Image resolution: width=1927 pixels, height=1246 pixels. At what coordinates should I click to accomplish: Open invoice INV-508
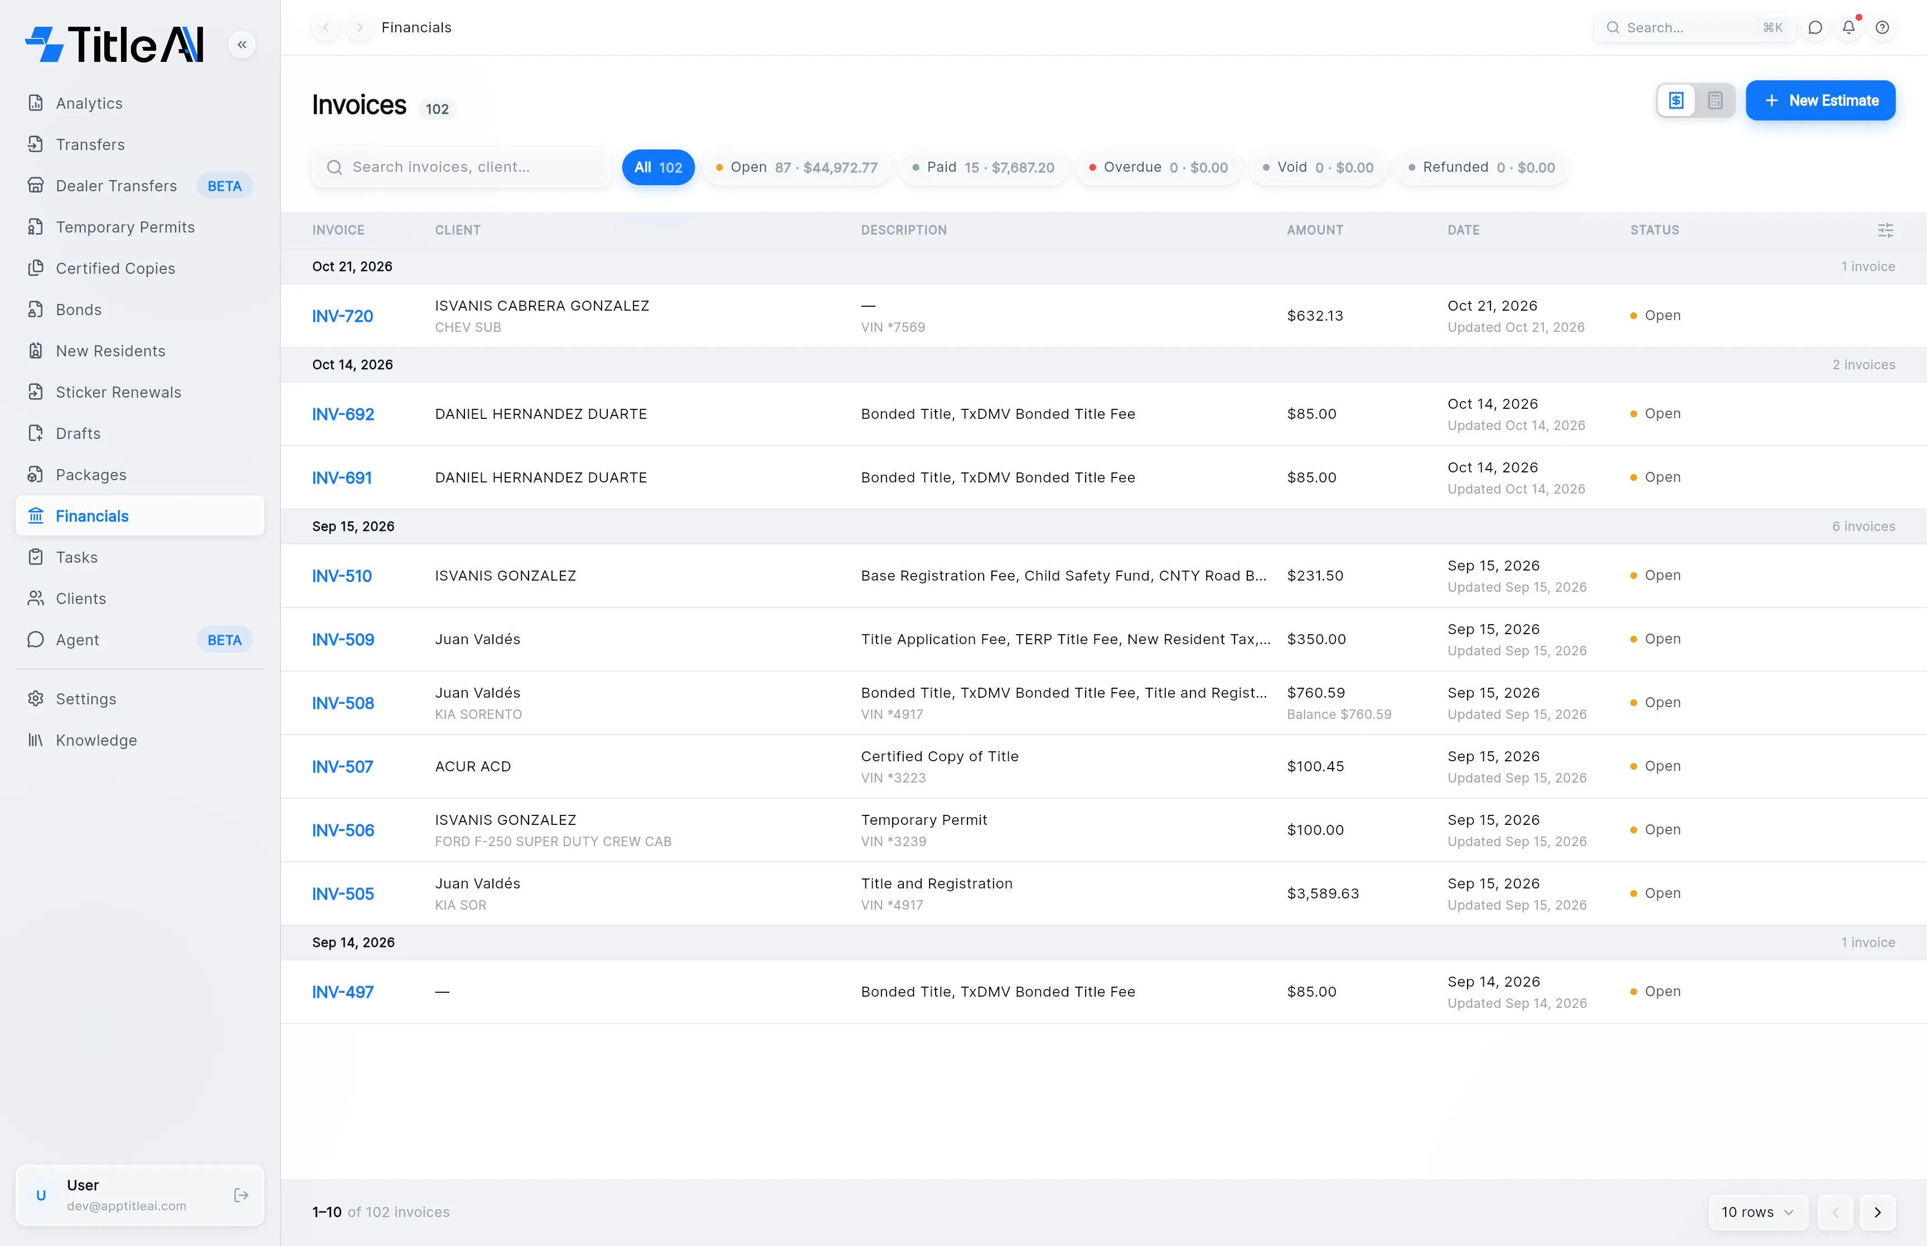[343, 703]
